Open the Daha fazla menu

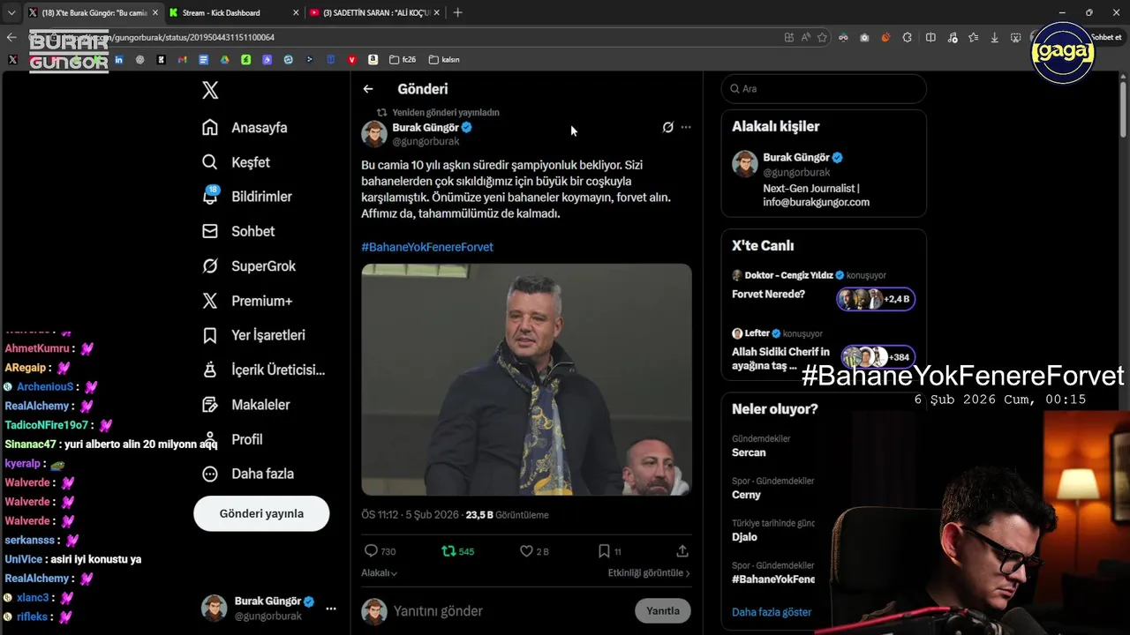point(248,474)
